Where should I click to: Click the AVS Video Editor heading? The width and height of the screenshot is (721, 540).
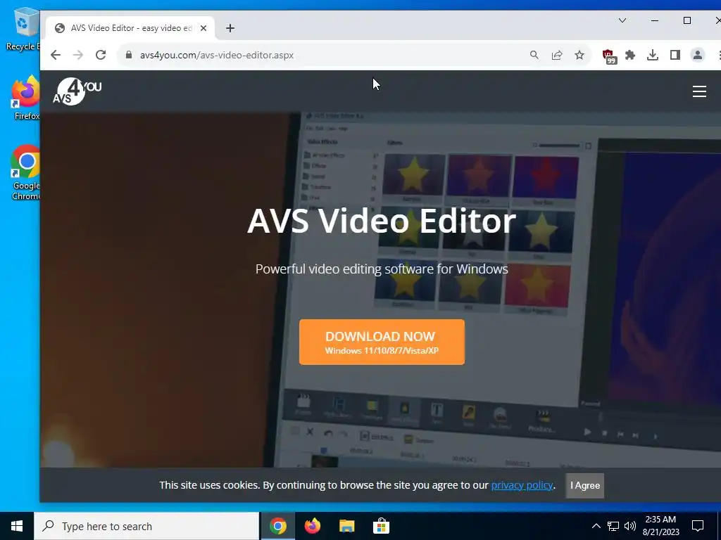(x=382, y=221)
